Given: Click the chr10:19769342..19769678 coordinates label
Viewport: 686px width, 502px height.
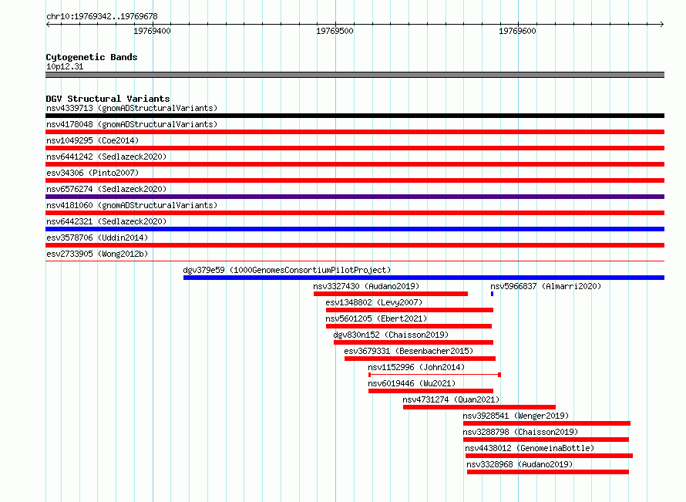Looking at the screenshot, I should tap(102, 16).
